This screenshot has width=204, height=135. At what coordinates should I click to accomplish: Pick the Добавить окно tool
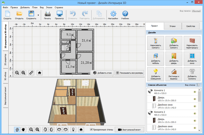coord(192,59)
